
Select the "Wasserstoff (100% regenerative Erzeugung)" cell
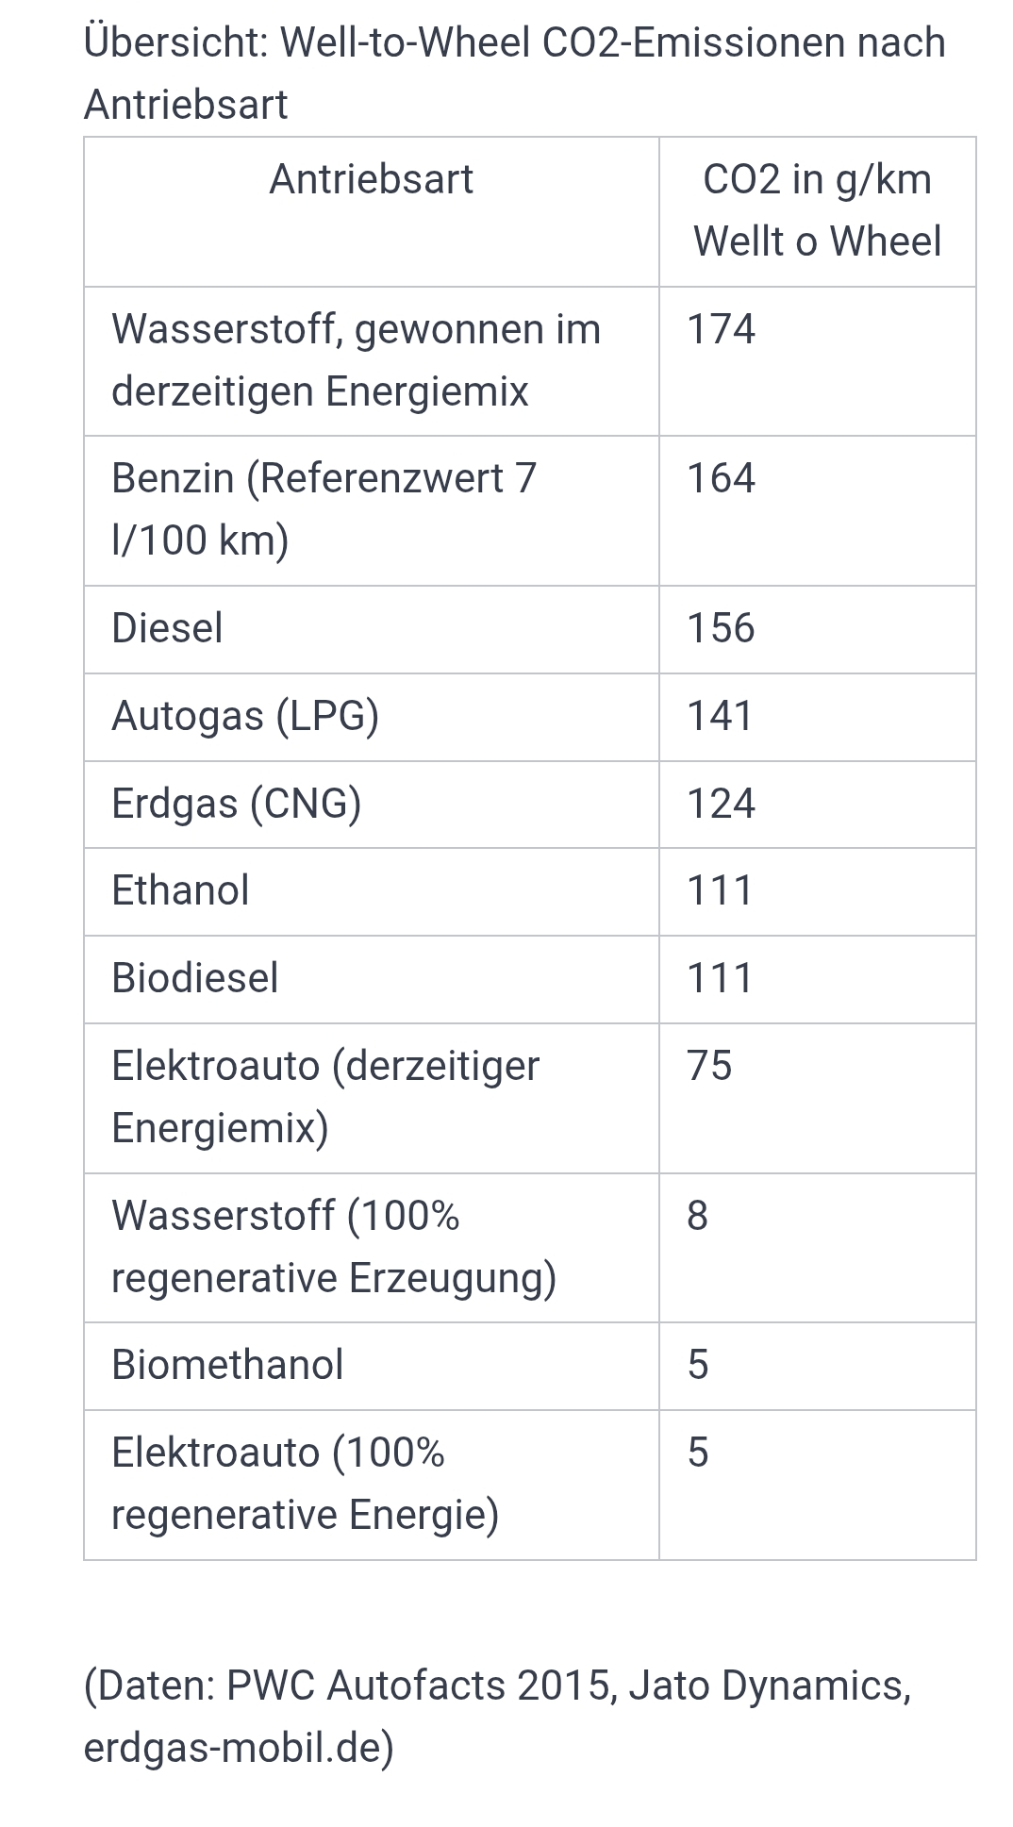(333, 1246)
